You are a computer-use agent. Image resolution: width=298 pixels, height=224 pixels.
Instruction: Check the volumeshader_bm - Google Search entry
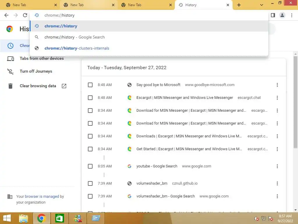90,196
